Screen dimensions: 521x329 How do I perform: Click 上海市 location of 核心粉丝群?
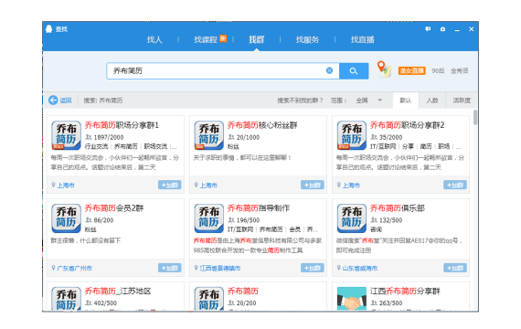pyautogui.click(x=208, y=186)
